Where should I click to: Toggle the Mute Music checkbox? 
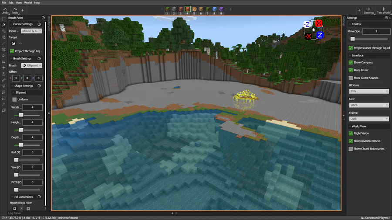pos(351,70)
